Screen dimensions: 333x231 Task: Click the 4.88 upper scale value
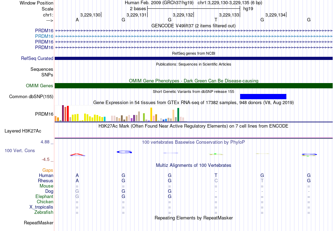[45, 142]
